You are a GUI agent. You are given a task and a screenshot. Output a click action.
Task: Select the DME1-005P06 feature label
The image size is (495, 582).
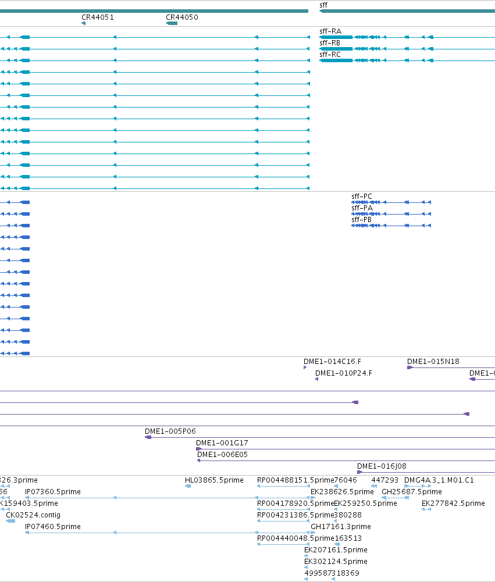170,431
